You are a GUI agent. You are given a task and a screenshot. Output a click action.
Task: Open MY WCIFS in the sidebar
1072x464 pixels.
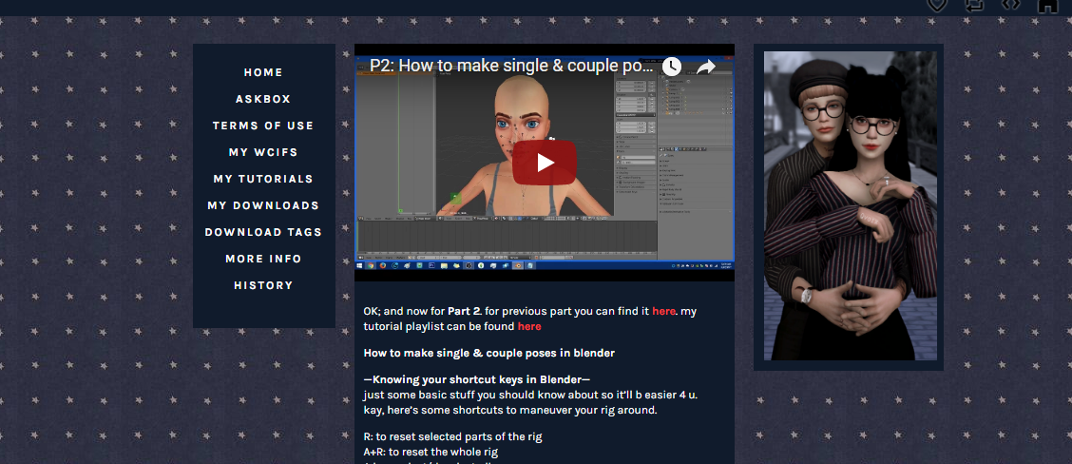pos(263,153)
